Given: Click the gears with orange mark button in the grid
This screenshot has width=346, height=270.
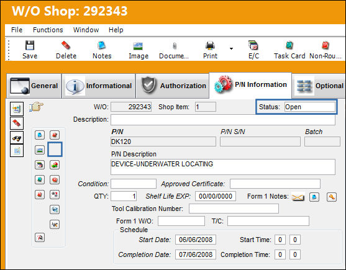Looking at the screenshot, I should click(55, 224).
